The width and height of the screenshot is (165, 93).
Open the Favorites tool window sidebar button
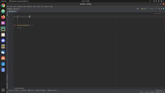click(7, 85)
